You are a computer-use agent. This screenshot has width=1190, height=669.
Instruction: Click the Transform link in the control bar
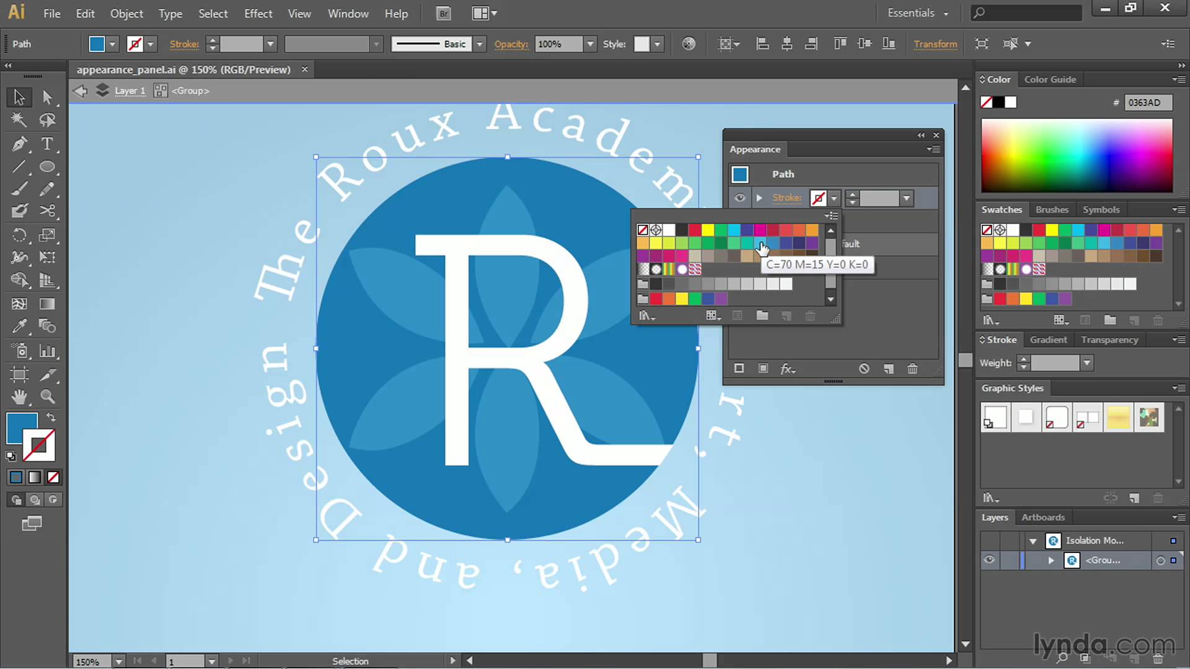click(936, 43)
